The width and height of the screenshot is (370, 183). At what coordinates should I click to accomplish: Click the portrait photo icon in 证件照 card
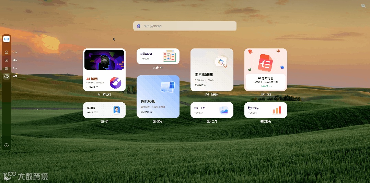coord(117,110)
